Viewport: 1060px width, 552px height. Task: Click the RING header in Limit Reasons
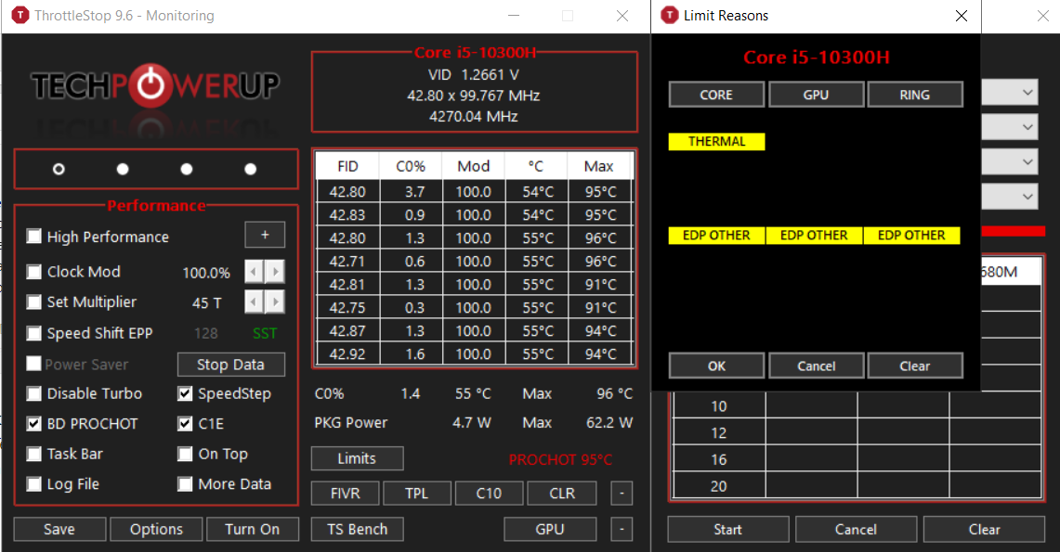point(915,95)
